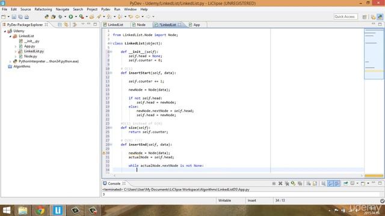Open the New wizard dropdown arrow
This screenshot has height=216, width=385.
pyautogui.click(x=8, y=17)
